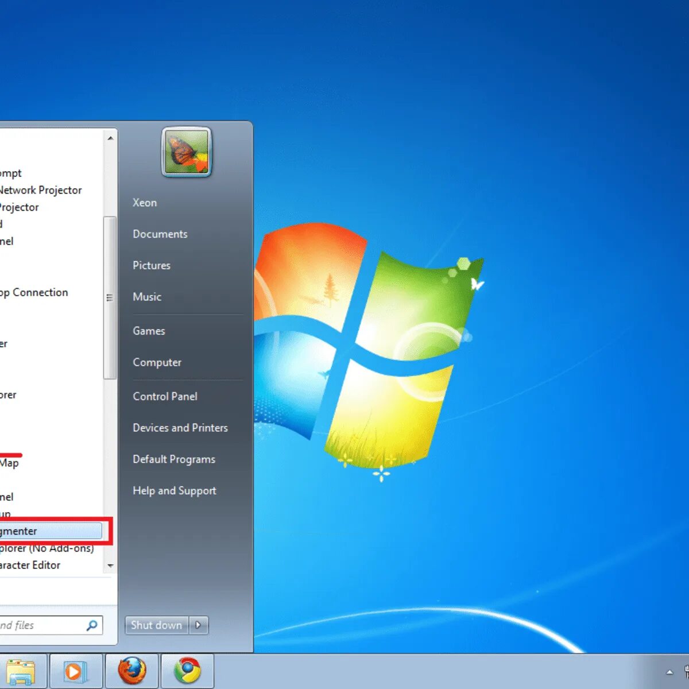Open Music library

pyautogui.click(x=147, y=297)
